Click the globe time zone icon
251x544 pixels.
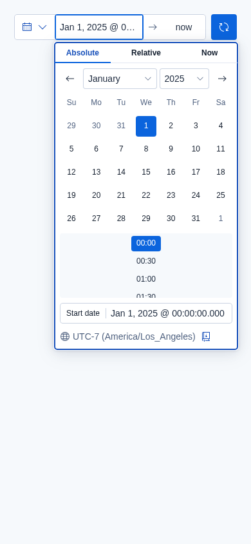(65, 336)
